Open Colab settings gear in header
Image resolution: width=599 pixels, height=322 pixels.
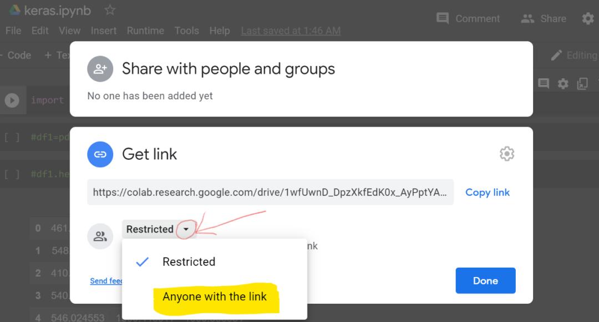[588, 18]
